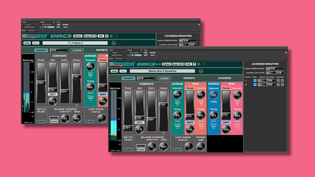The image size is (315, 177).
Task: Toggle BS1770 Filter Enable in DRC2
Action: 128,149
